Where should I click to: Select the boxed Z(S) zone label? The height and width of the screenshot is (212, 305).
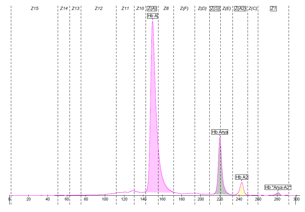(x=215, y=9)
